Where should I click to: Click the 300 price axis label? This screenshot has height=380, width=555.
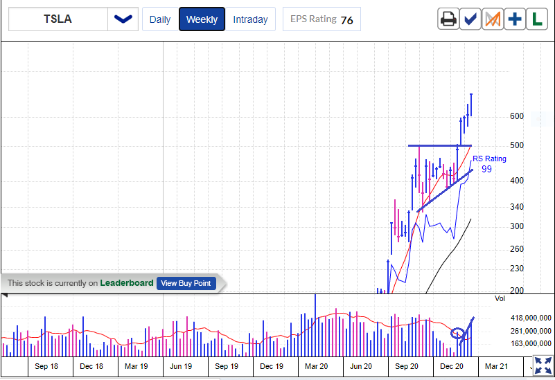pos(517,226)
